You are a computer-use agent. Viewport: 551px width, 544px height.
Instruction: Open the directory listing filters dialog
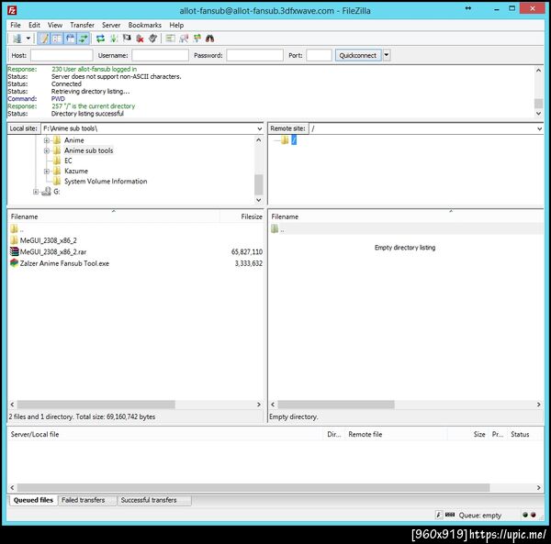[171, 39]
